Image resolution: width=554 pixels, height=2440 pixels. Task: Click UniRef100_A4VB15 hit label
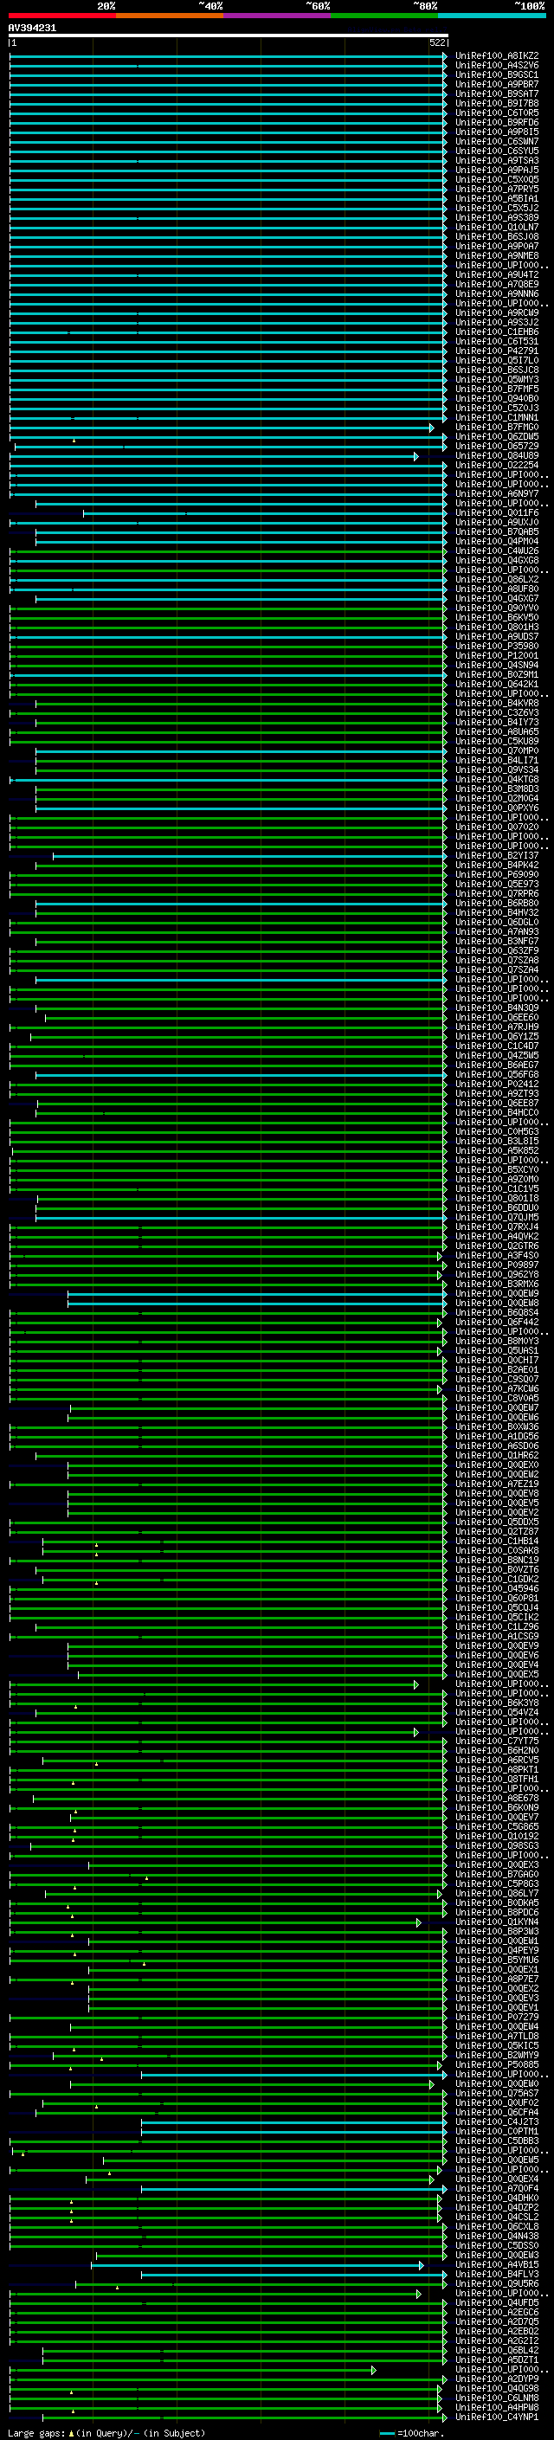(496, 2266)
